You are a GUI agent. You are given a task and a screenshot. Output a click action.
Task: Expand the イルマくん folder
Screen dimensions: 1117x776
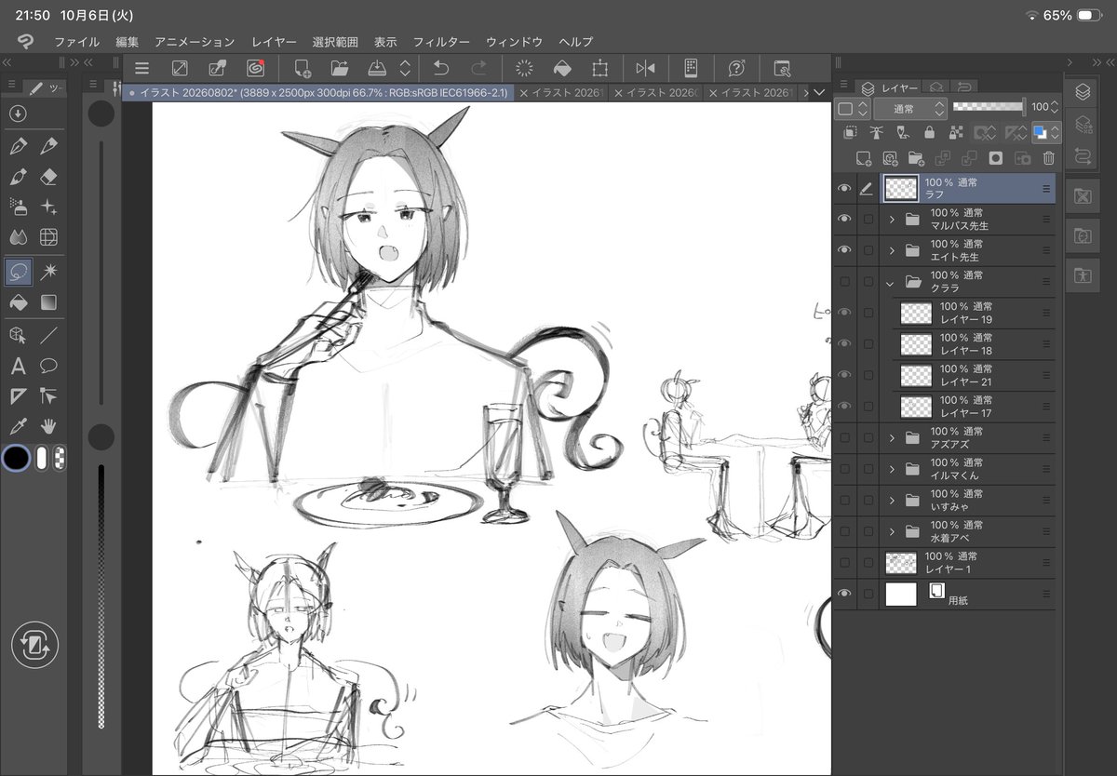[x=892, y=469]
